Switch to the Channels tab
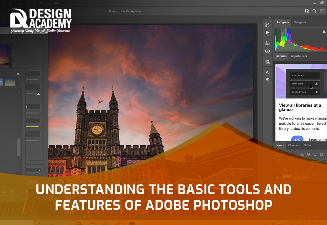 coord(293,145)
